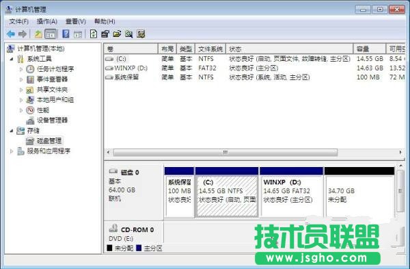Expand the 服务和应用程序 node arrow
410x269 pixels.
[x=12, y=151]
